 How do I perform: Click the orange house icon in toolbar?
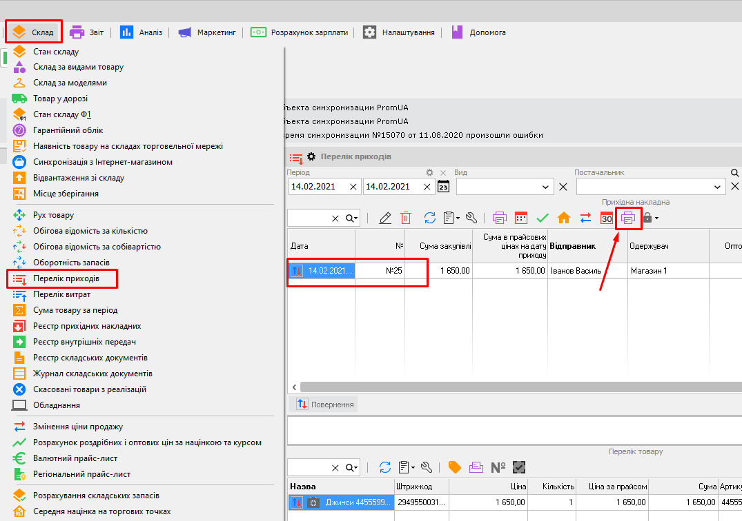(564, 218)
